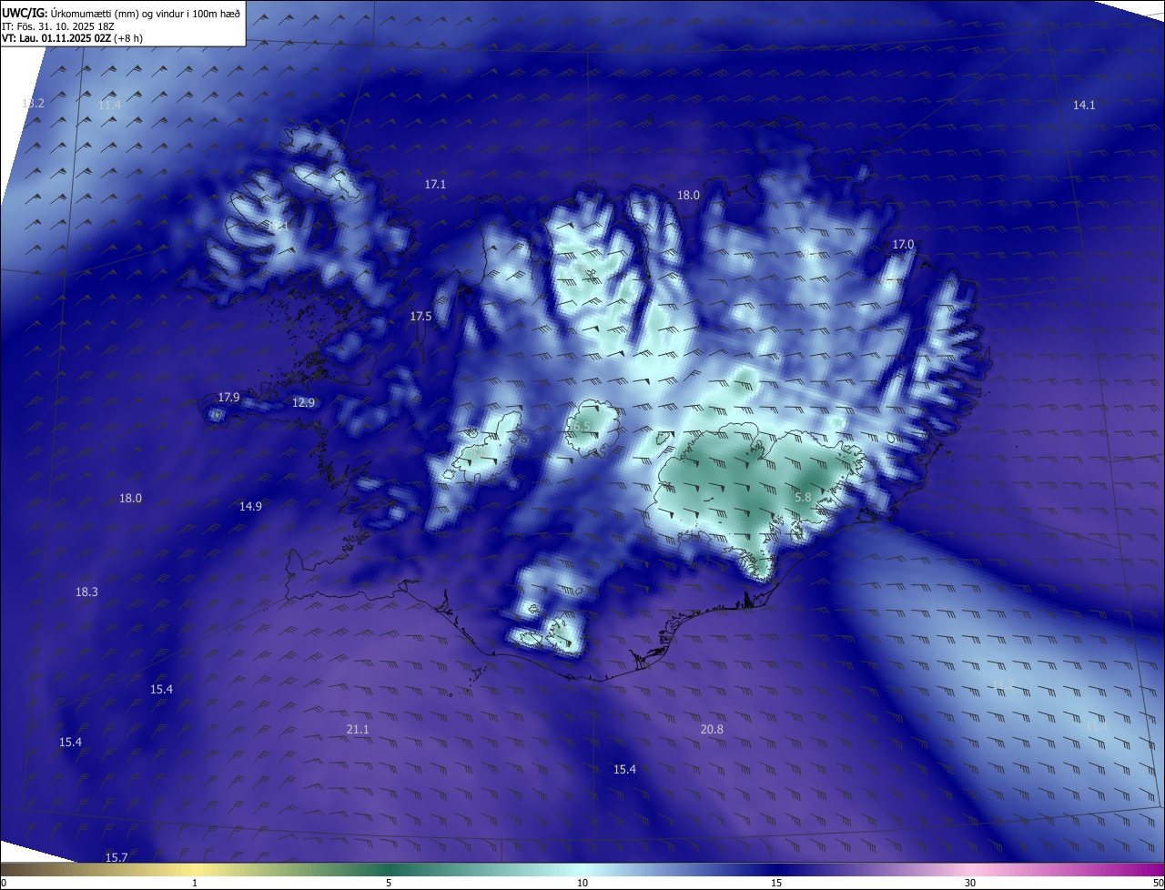Click the 20.8 value label

click(712, 730)
